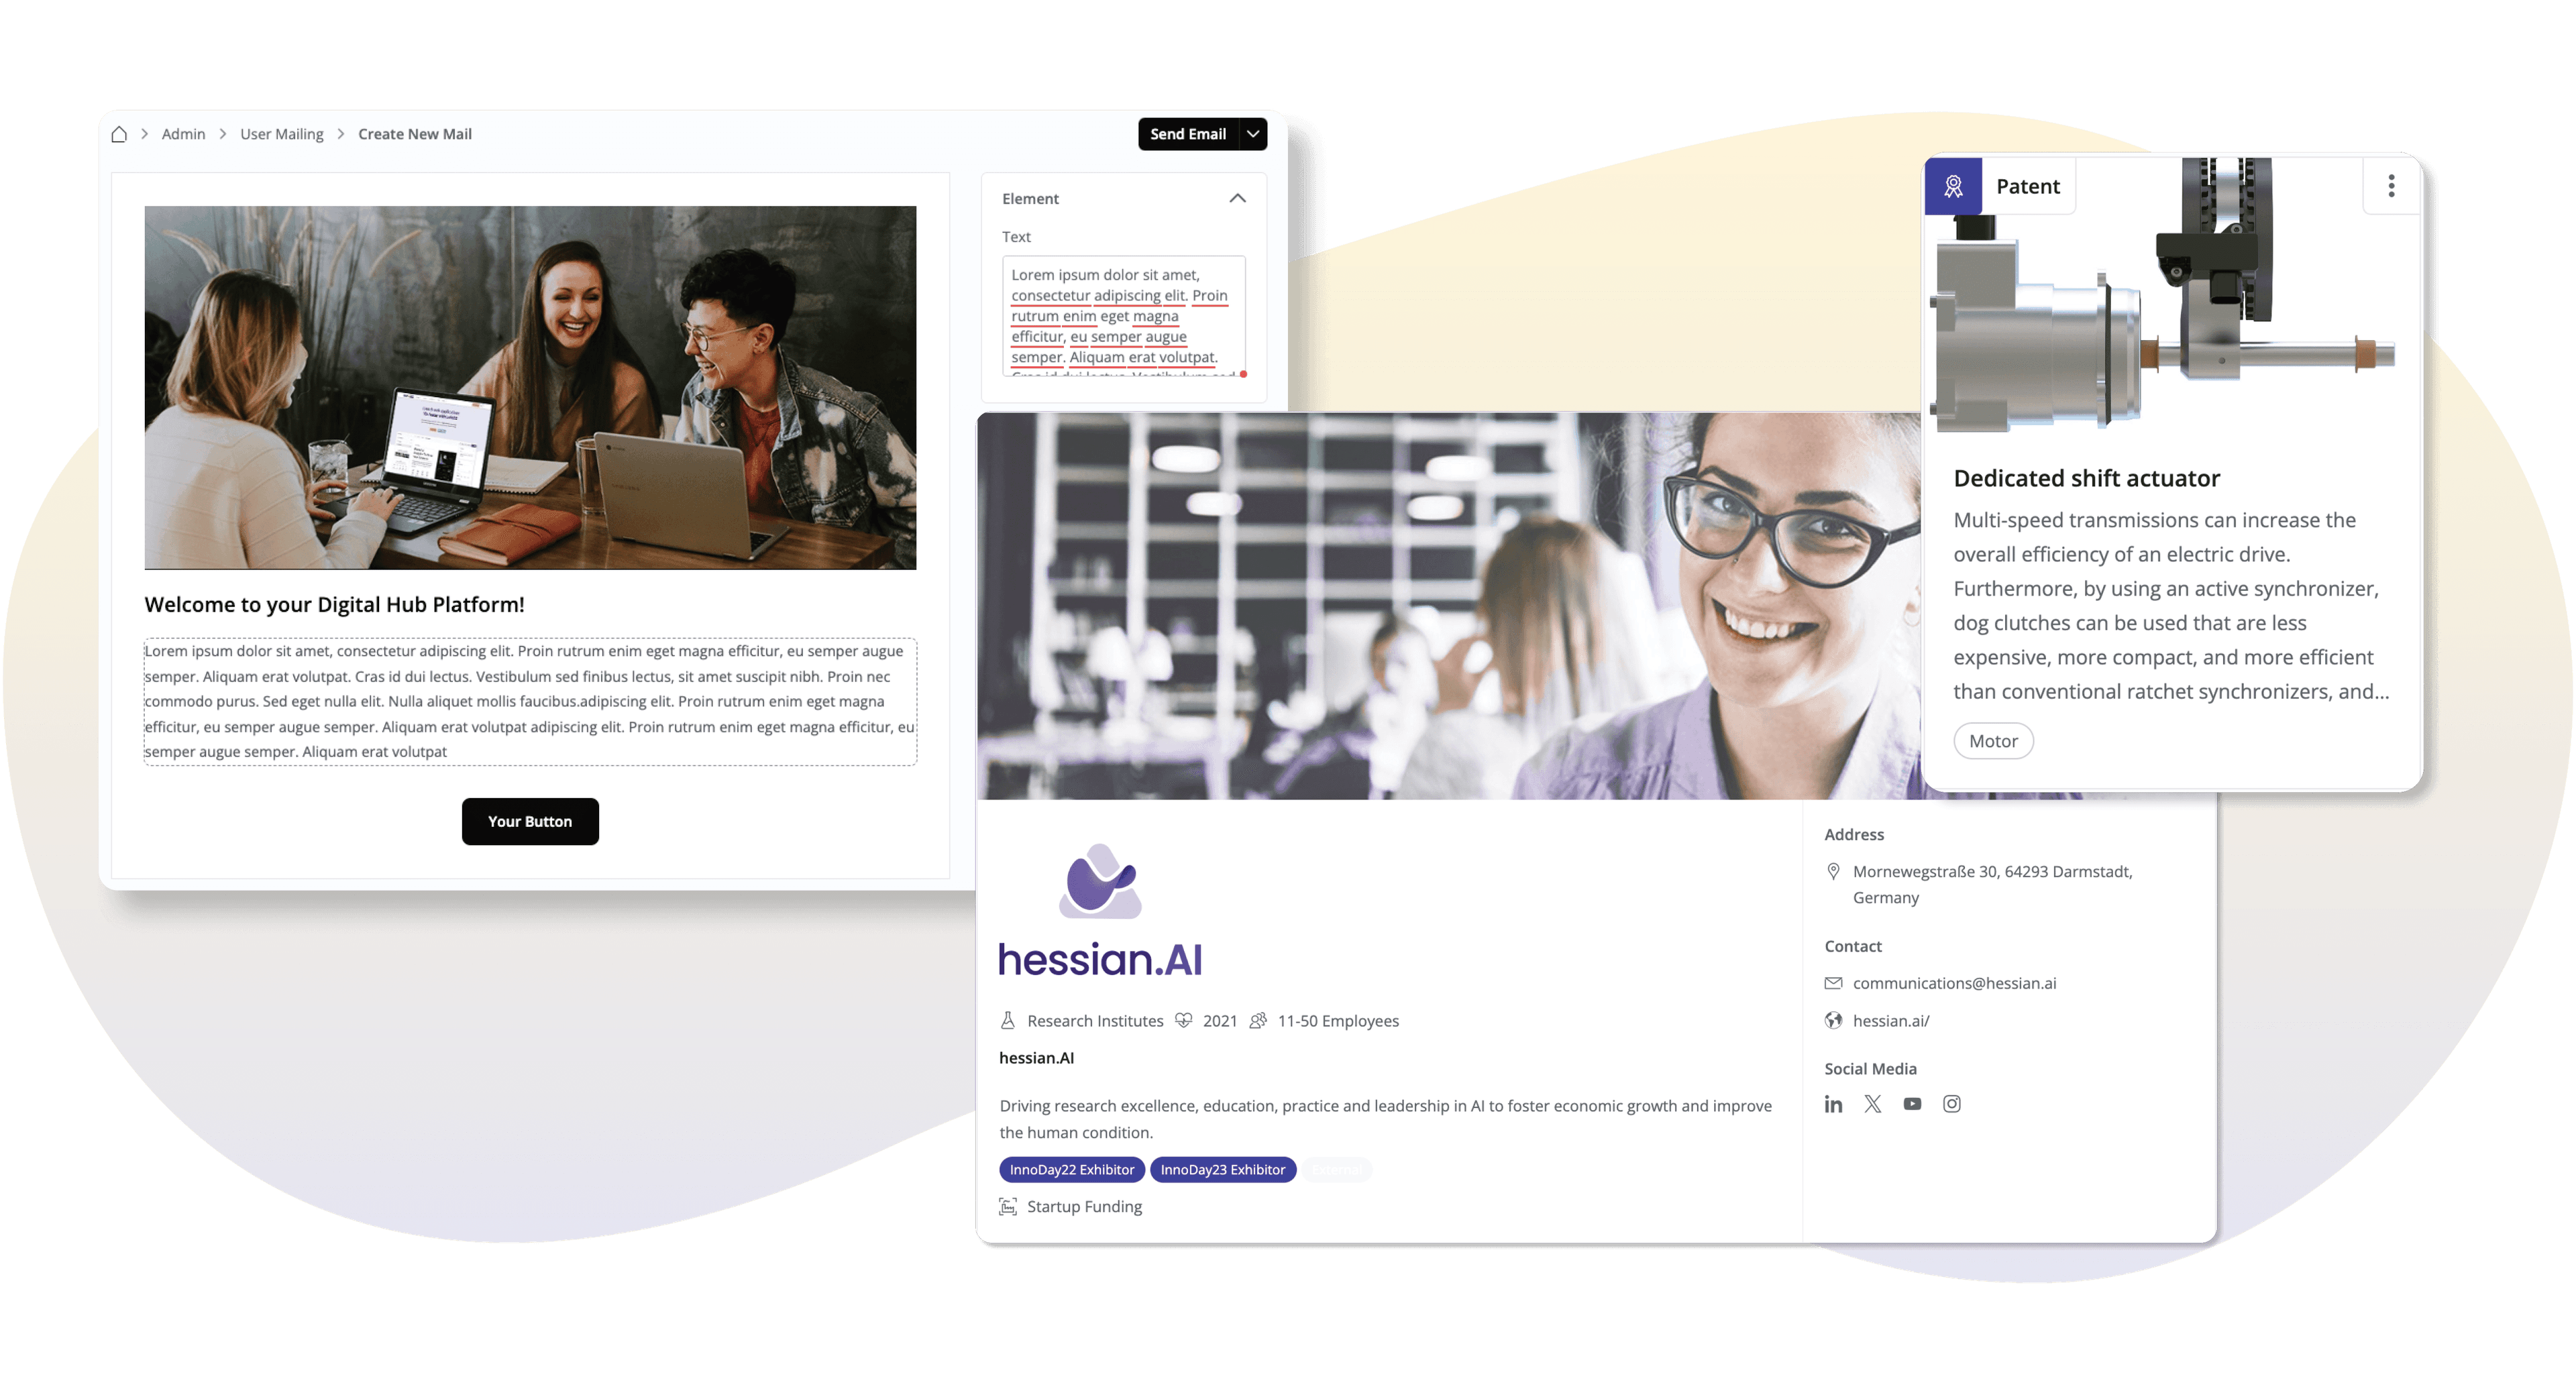Click the location pin icon in address
The height and width of the screenshot is (1395, 2576).
point(1833,873)
